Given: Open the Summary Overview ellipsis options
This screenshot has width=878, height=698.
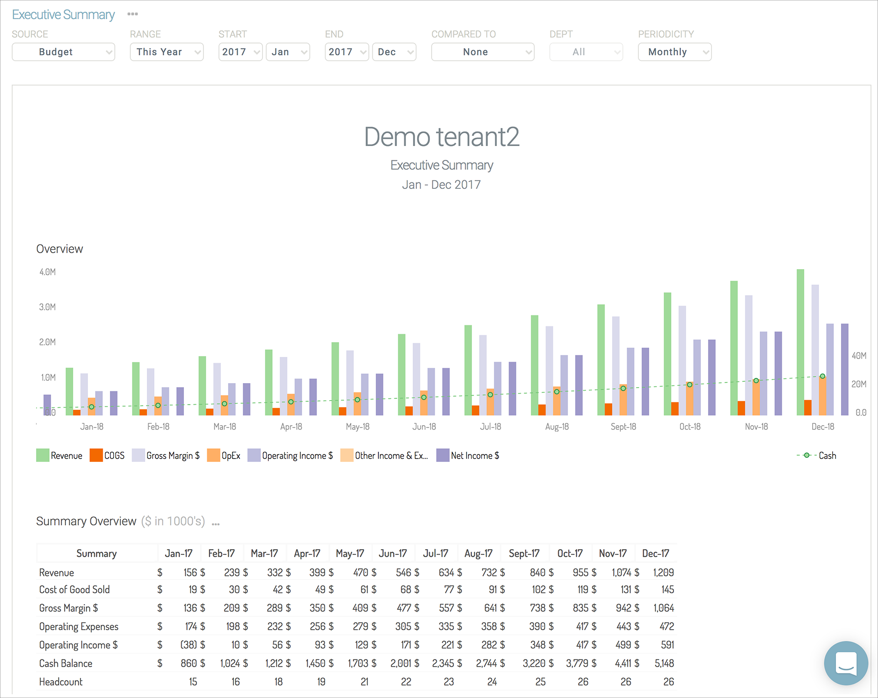Looking at the screenshot, I should click(x=216, y=523).
